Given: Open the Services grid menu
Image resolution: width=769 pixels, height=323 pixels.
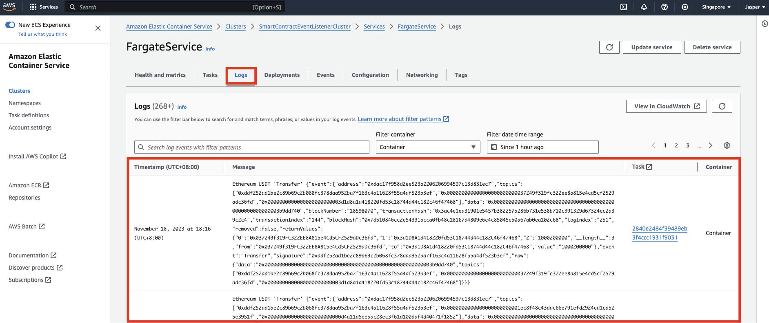Looking at the screenshot, I should [44, 7].
